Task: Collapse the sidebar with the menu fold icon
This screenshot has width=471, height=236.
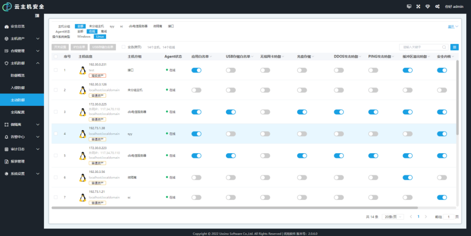Action: (x=37, y=16)
